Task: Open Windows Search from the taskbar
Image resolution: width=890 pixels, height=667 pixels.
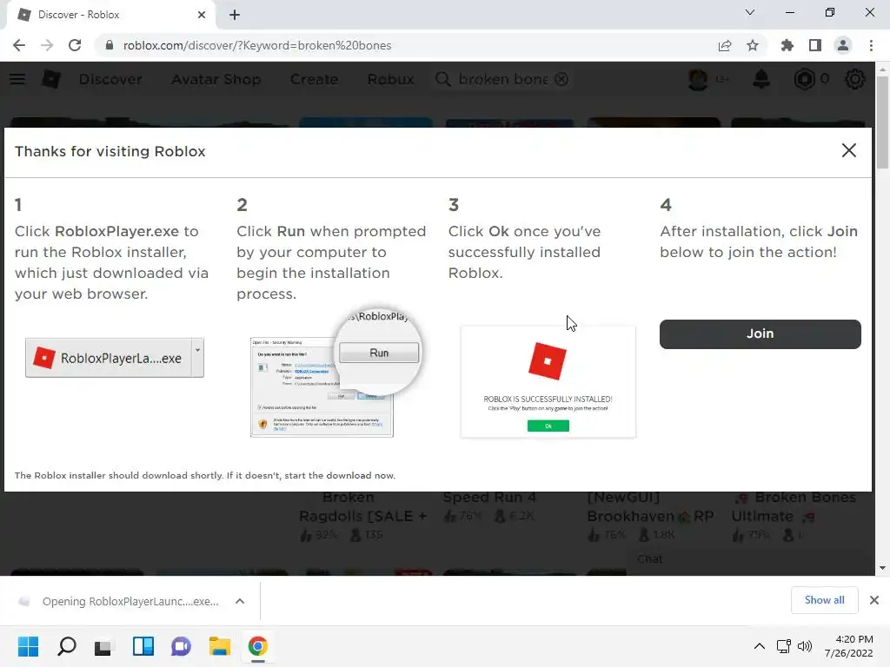Action: point(66,646)
